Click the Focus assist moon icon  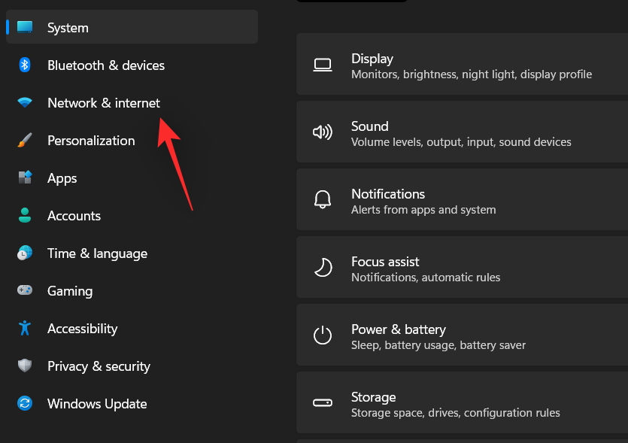click(x=323, y=268)
